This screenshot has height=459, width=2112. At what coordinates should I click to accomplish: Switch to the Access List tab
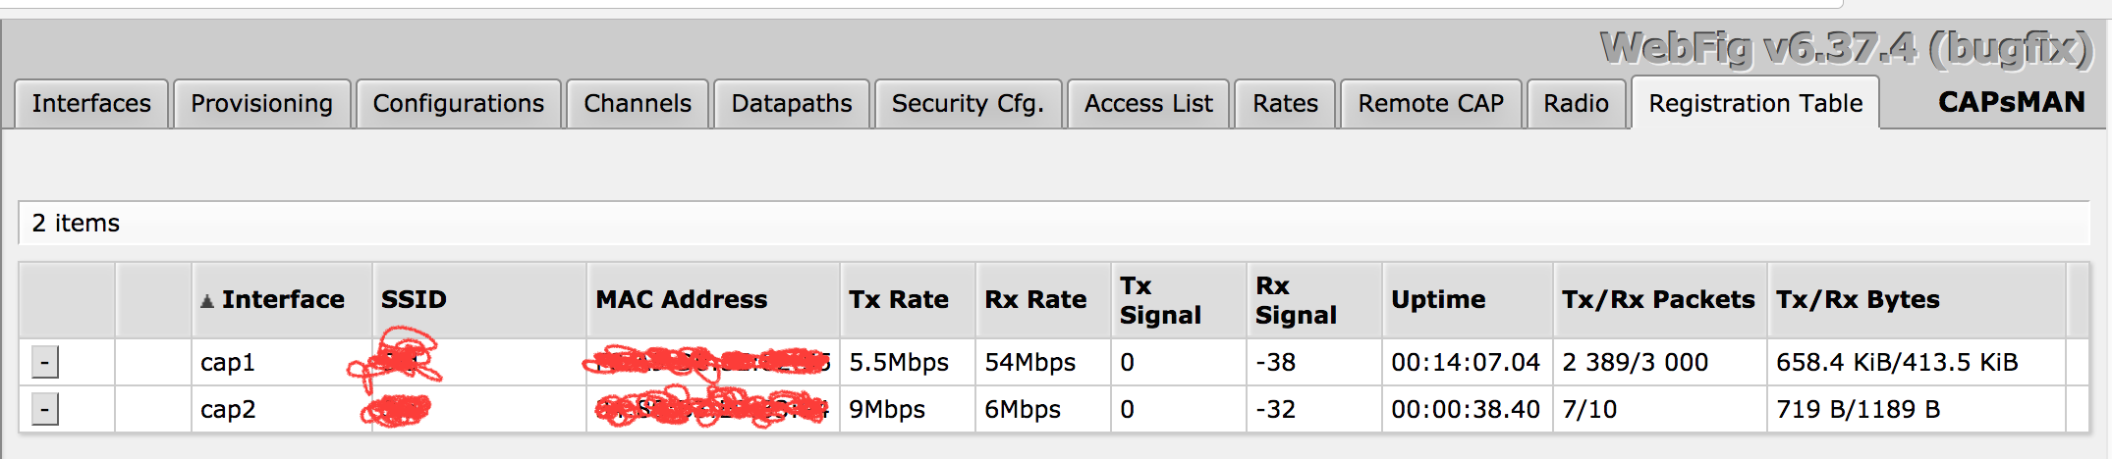[1148, 104]
